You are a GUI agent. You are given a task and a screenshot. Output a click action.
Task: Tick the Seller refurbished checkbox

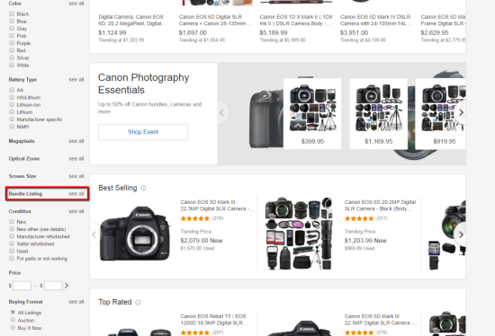click(12, 243)
